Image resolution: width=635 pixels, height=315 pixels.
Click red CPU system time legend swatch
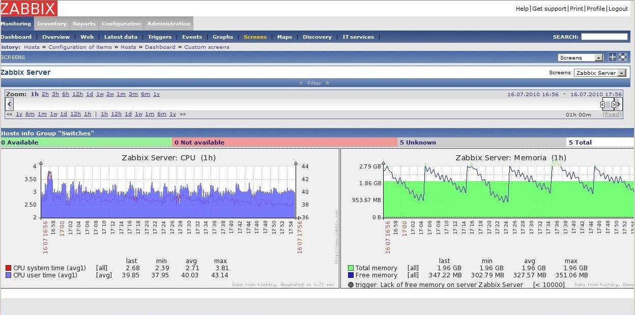tap(8, 268)
